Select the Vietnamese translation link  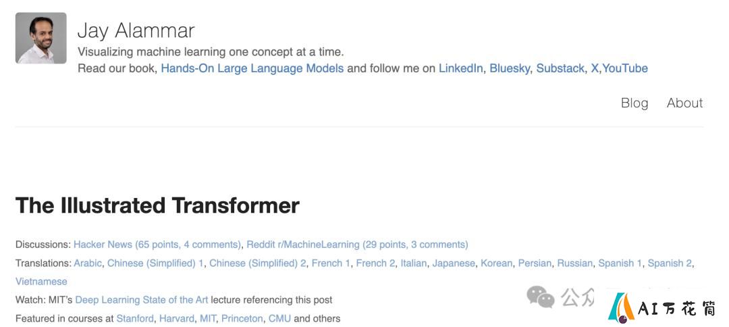[41, 282]
